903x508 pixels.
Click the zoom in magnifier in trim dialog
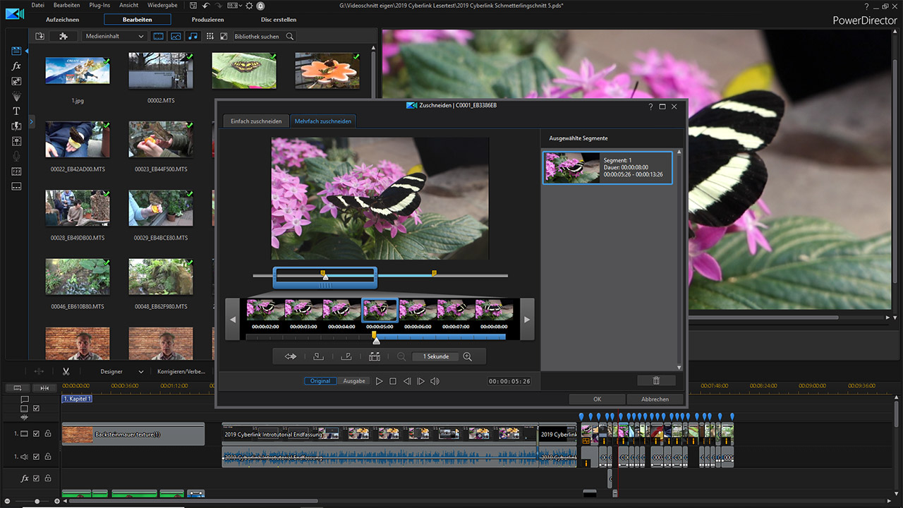point(467,356)
